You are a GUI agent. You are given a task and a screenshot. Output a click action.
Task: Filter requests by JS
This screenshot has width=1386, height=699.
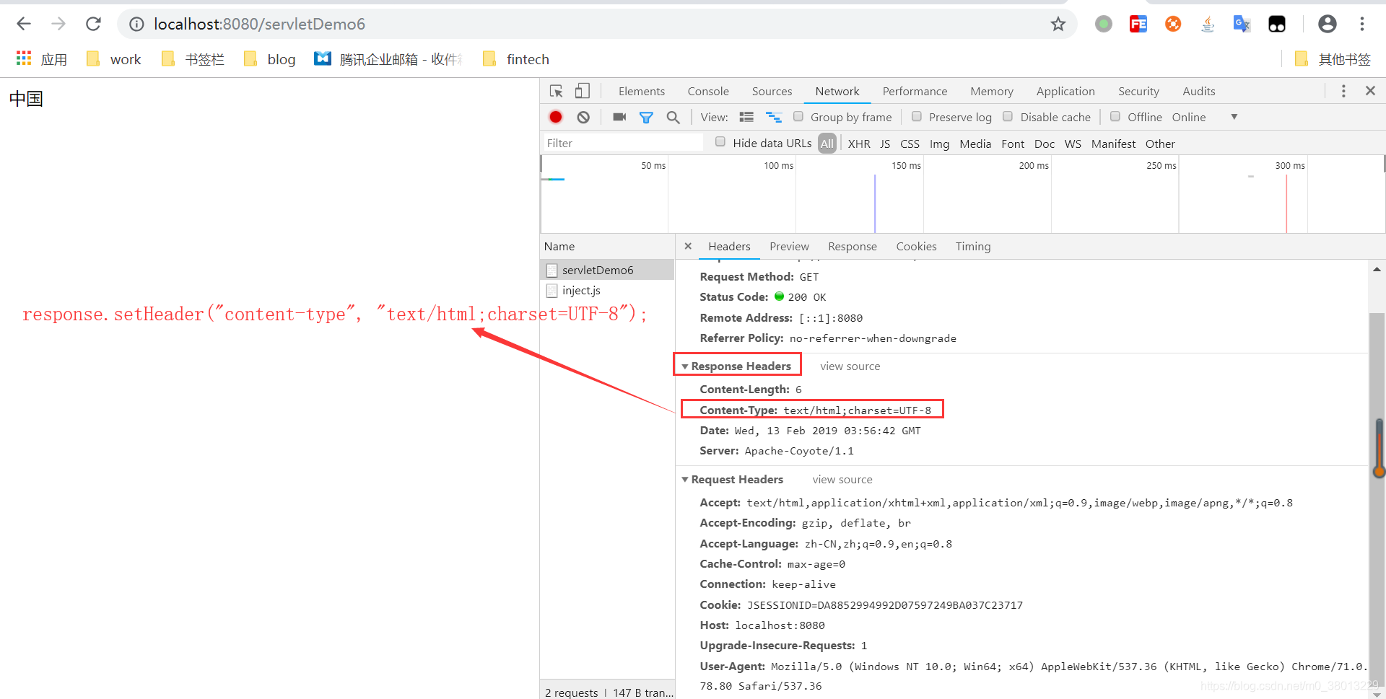tap(885, 144)
